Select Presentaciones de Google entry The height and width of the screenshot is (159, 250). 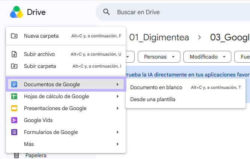click(x=66, y=108)
